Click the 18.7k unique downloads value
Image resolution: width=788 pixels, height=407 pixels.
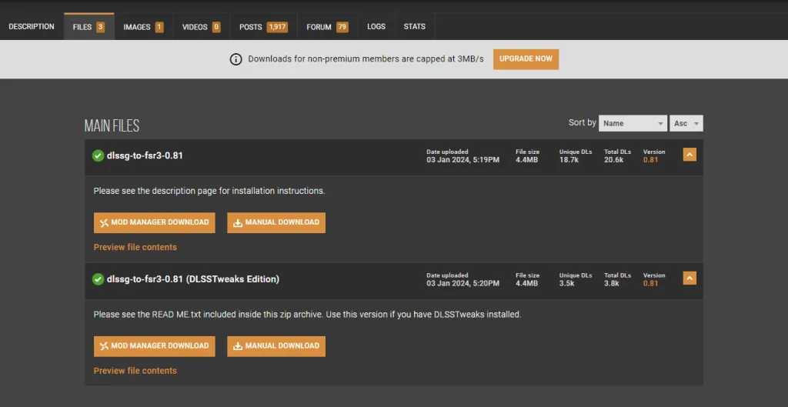pos(569,160)
